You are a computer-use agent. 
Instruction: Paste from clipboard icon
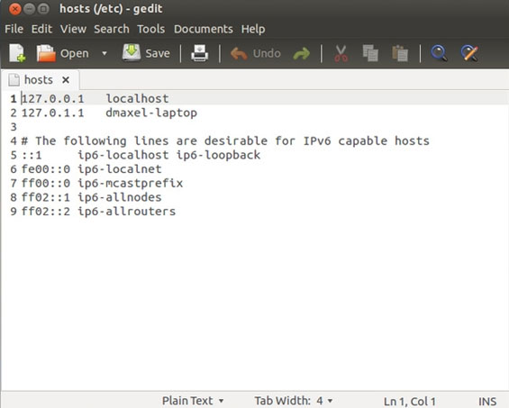point(400,53)
